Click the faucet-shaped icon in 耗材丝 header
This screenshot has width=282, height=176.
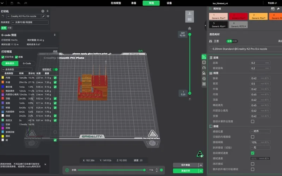278,9
